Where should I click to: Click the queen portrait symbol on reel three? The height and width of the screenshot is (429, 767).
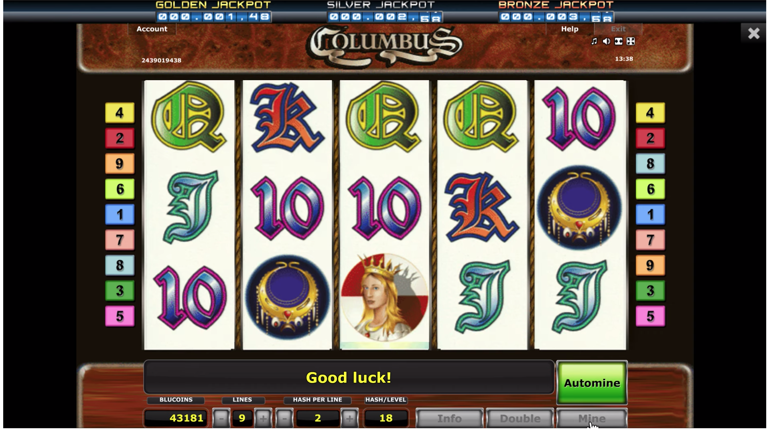point(384,297)
